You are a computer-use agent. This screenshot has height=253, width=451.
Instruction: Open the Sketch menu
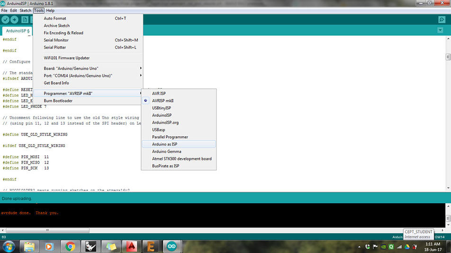(x=25, y=10)
